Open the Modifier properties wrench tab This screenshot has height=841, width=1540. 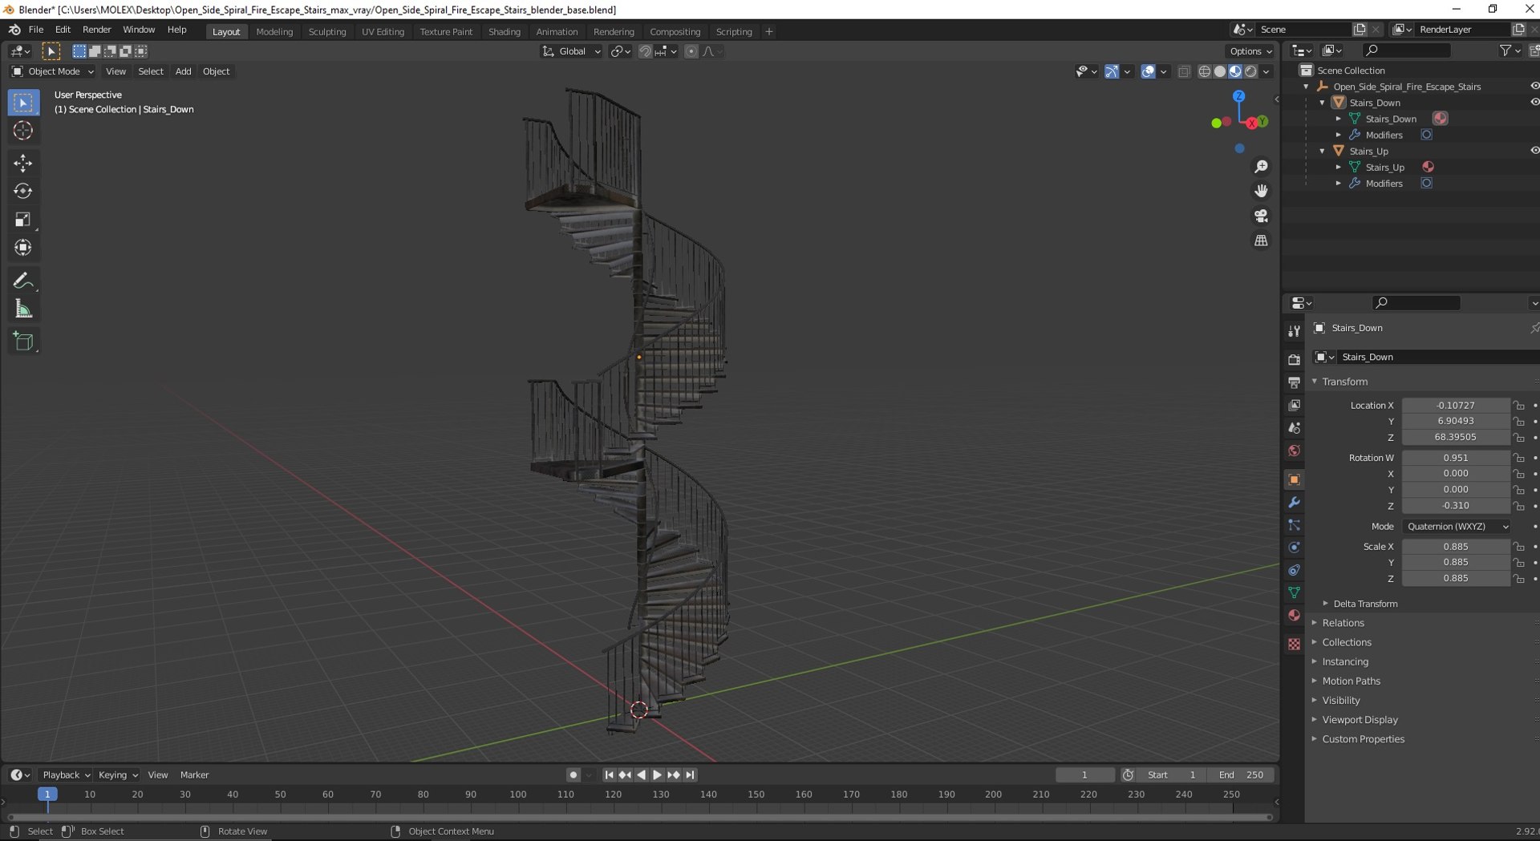1294,503
